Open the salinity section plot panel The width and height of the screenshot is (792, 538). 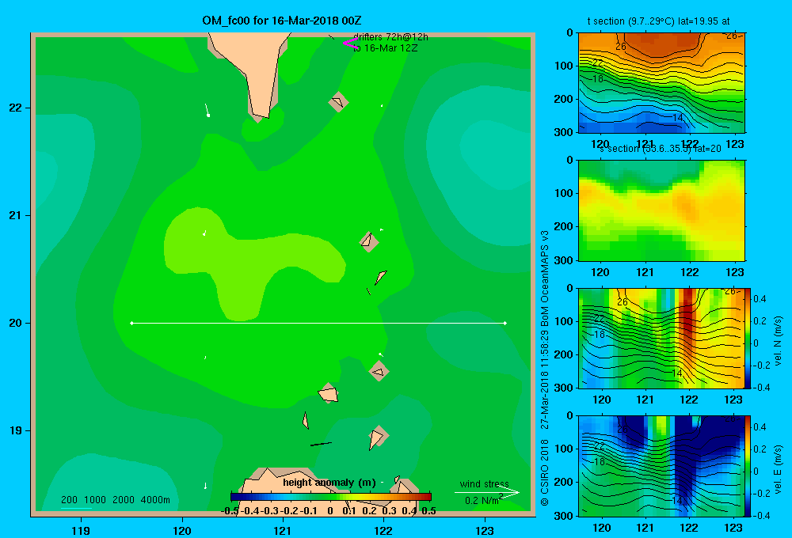click(x=661, y=210)
